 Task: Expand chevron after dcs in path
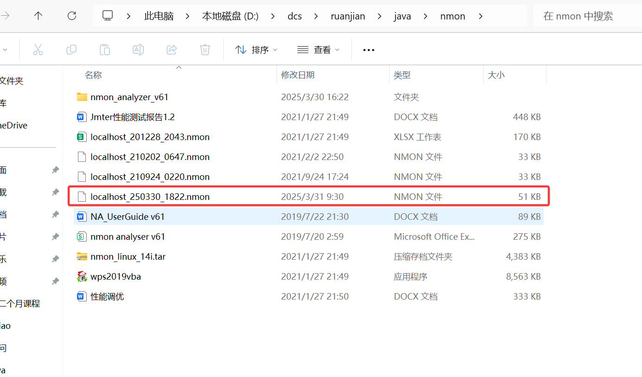[x=316, y=16]
